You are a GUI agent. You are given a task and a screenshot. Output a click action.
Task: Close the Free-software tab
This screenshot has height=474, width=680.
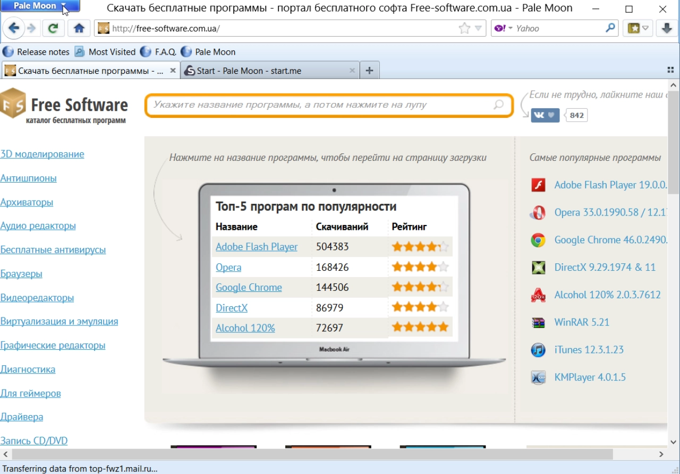point(173,71)
